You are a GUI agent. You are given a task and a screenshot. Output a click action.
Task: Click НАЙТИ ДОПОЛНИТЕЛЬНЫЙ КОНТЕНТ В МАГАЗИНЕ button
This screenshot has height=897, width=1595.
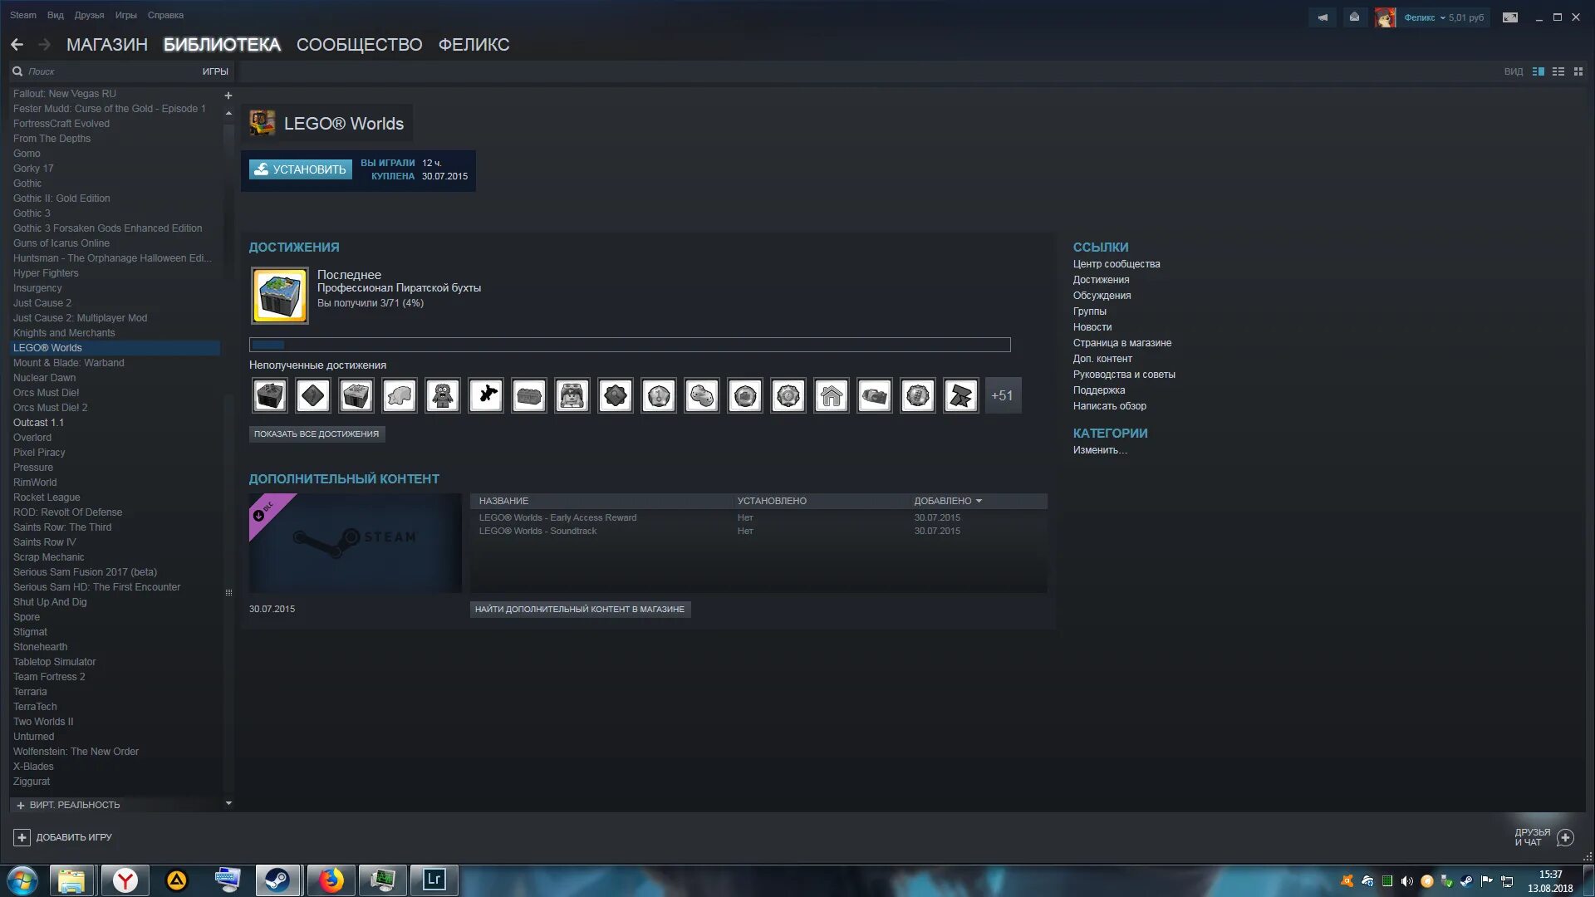tap(580, 609)
